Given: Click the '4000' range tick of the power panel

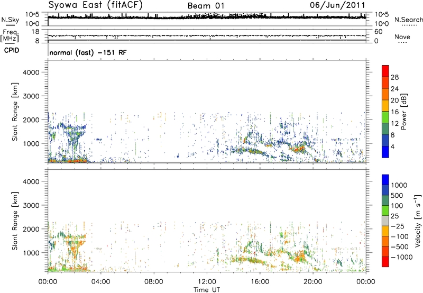Looking at the screenshot, I should point(31,72).
